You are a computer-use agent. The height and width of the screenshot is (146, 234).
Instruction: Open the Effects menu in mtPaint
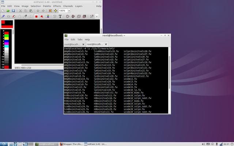tap(57, 6)
